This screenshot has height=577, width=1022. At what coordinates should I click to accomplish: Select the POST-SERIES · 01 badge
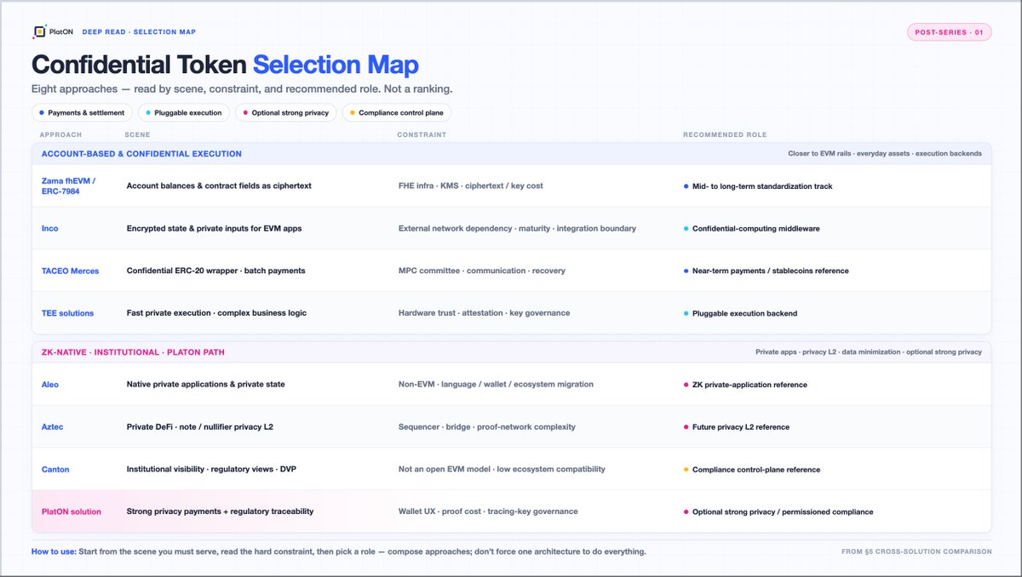(950, 32)
